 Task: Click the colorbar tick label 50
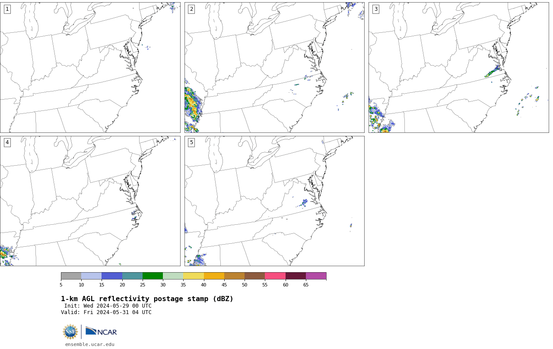(x=245, y=285)
